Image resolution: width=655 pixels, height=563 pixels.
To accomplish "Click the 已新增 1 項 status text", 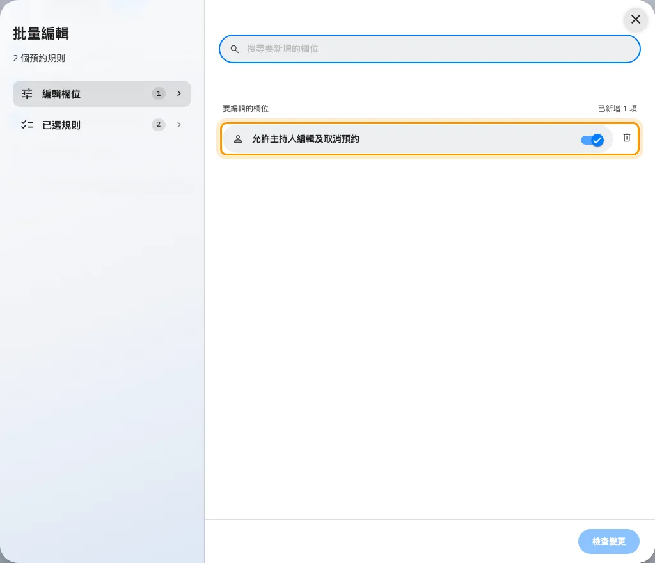I will click(617, 109).
